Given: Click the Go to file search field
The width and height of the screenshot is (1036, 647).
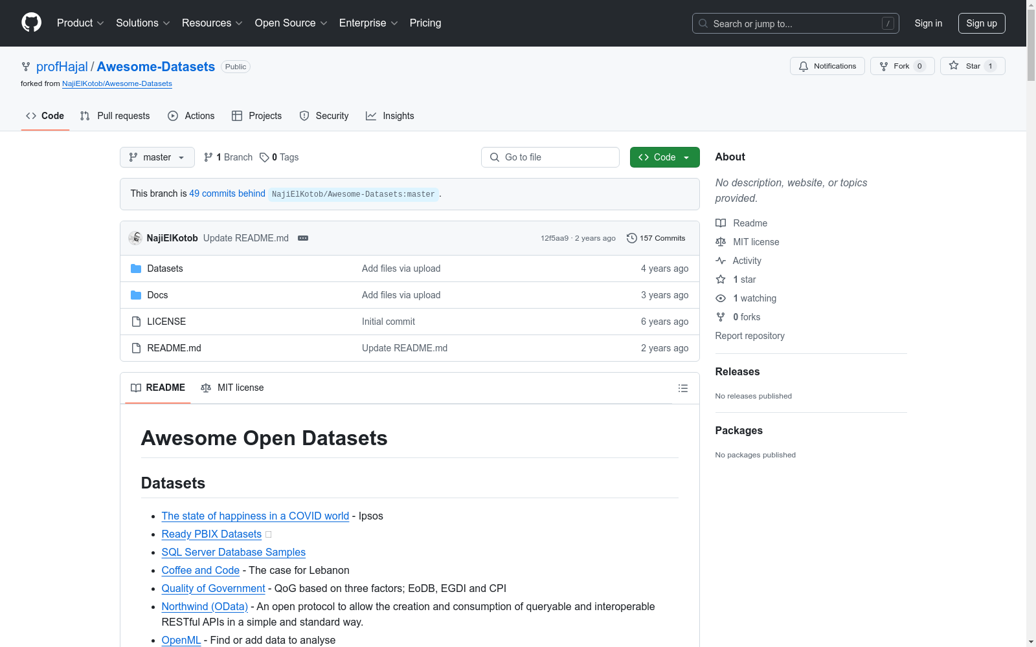Looking at the screenshot, I should [550, 157].
